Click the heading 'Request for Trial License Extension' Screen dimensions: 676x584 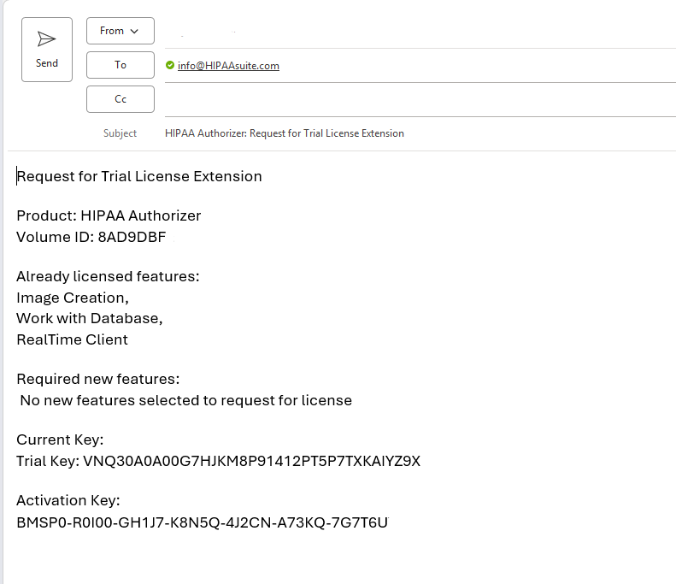point(139,176)
